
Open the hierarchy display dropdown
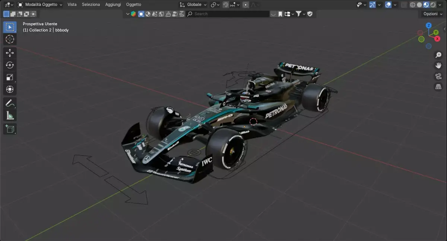289,14
